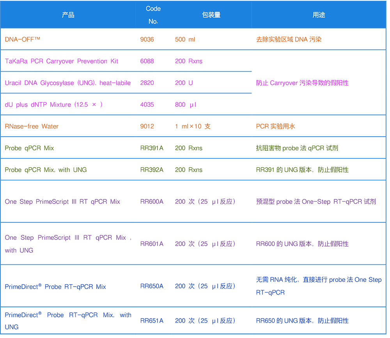Click the 用途 column header
The height and width of the screenshot is (338, 390).
pos(319,15)
